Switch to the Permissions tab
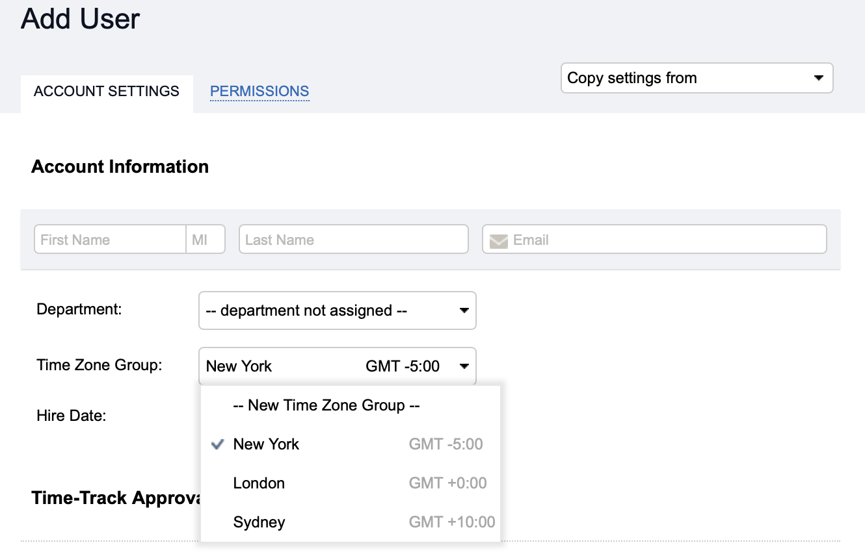 [x=259, y=91]
